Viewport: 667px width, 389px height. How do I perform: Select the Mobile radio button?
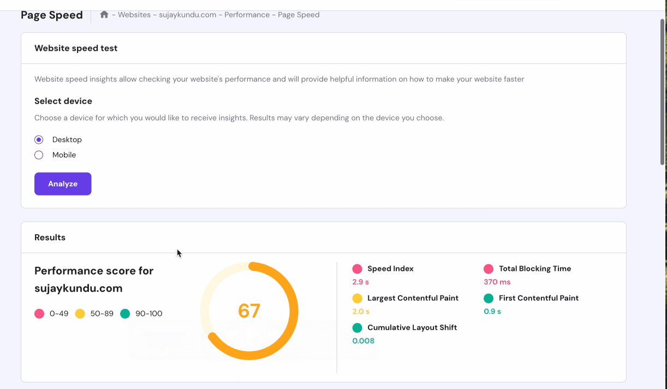(x=39, y=155)
